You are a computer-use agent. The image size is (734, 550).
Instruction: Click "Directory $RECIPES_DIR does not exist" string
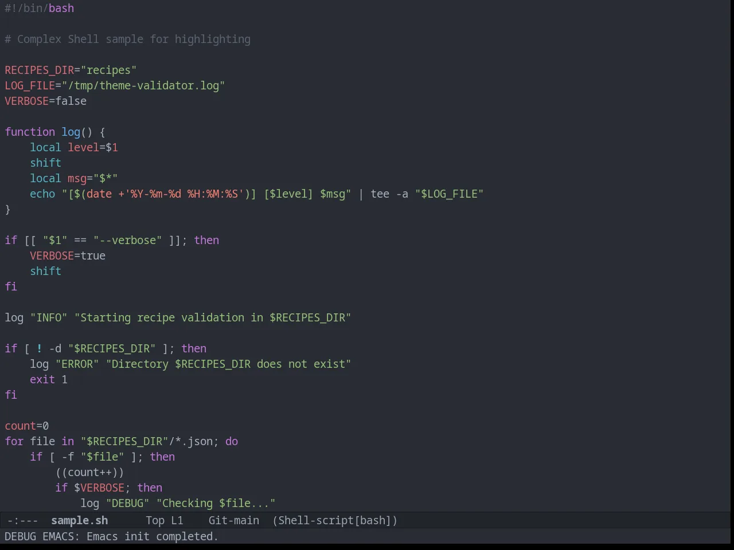228,364
